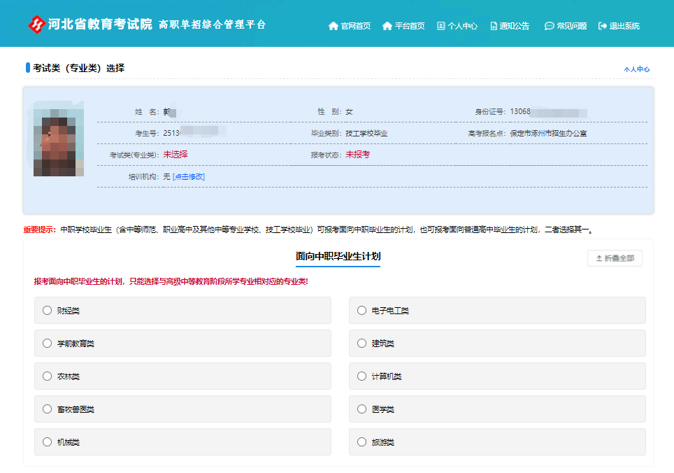
Task: Click the document icon beside 通知公告
Action: (x=494, y=26)
